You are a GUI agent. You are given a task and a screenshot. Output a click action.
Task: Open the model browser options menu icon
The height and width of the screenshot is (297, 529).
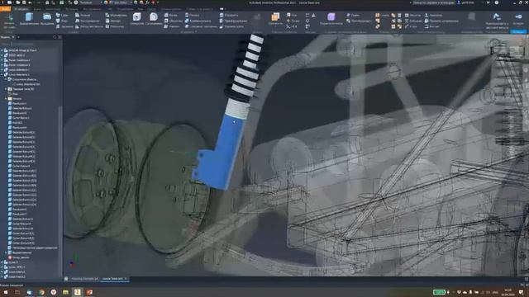click(60, 37)
